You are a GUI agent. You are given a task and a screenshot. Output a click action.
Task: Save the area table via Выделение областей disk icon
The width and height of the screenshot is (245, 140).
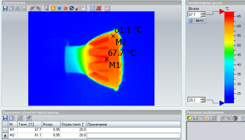click(x=5, y=118)
